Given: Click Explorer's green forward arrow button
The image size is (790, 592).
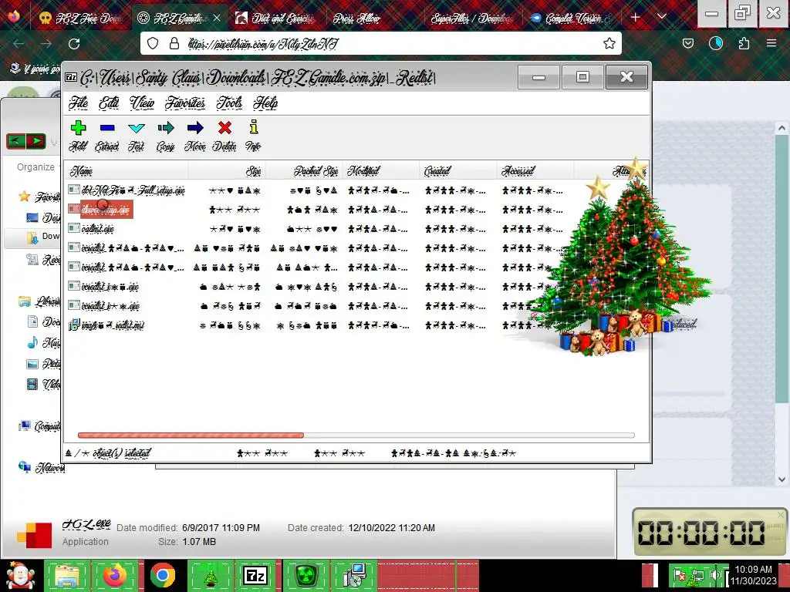Looking at the screenshot, I should [35, 141].
